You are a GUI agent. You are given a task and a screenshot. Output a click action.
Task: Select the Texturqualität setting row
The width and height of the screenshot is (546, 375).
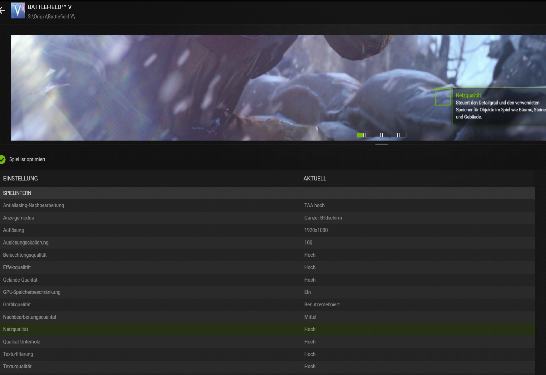point(267,367)
